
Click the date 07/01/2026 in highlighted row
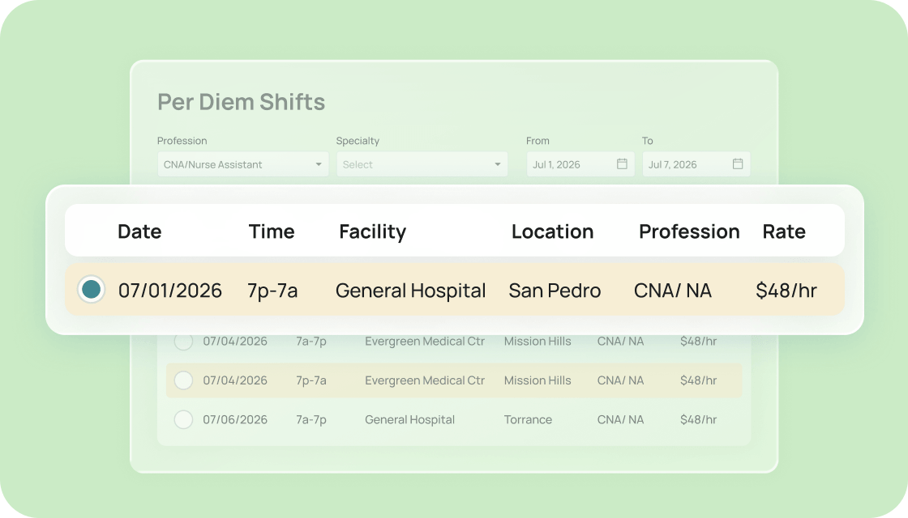pyautogui.click(x=169, y=291)
